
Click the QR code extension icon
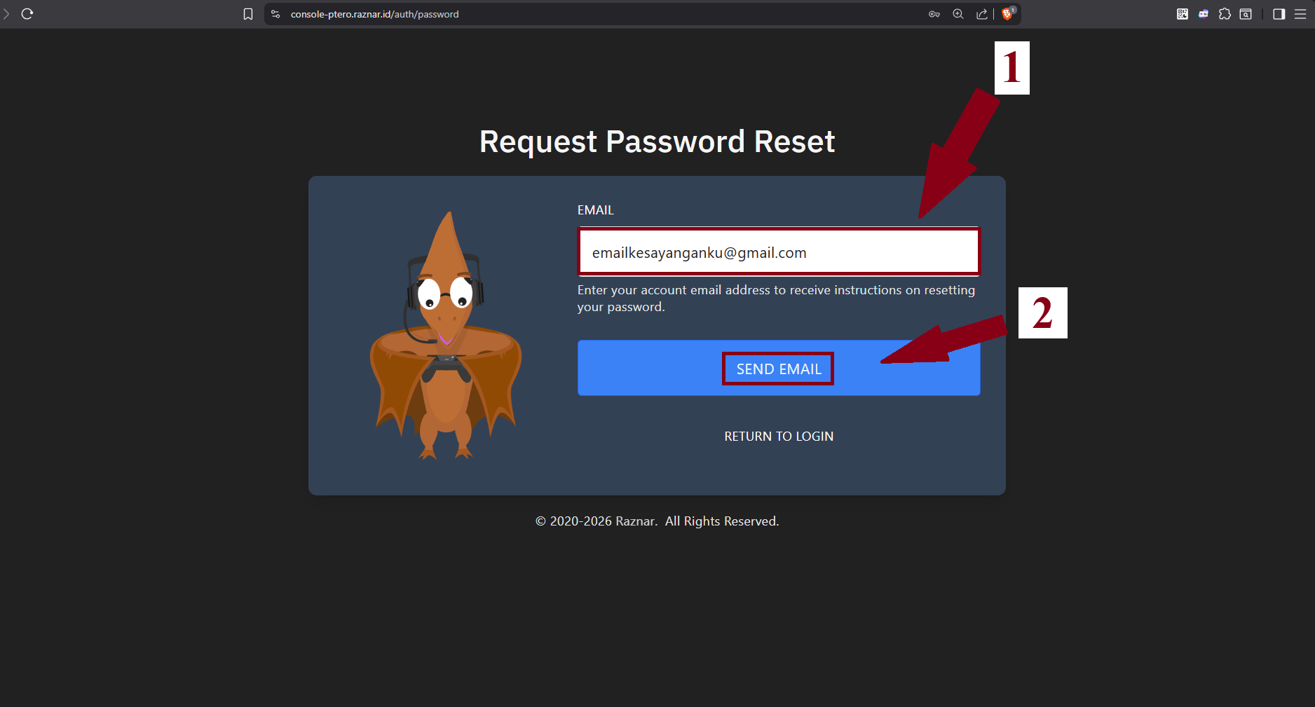(1183, 14)
